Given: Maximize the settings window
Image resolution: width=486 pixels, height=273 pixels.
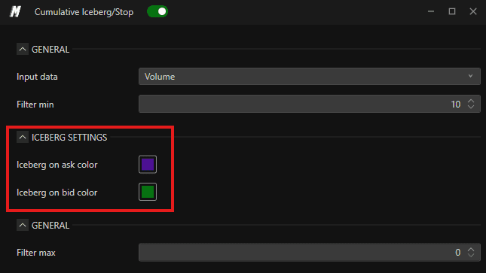Looking at the screenshot, I should pos(452,12).
